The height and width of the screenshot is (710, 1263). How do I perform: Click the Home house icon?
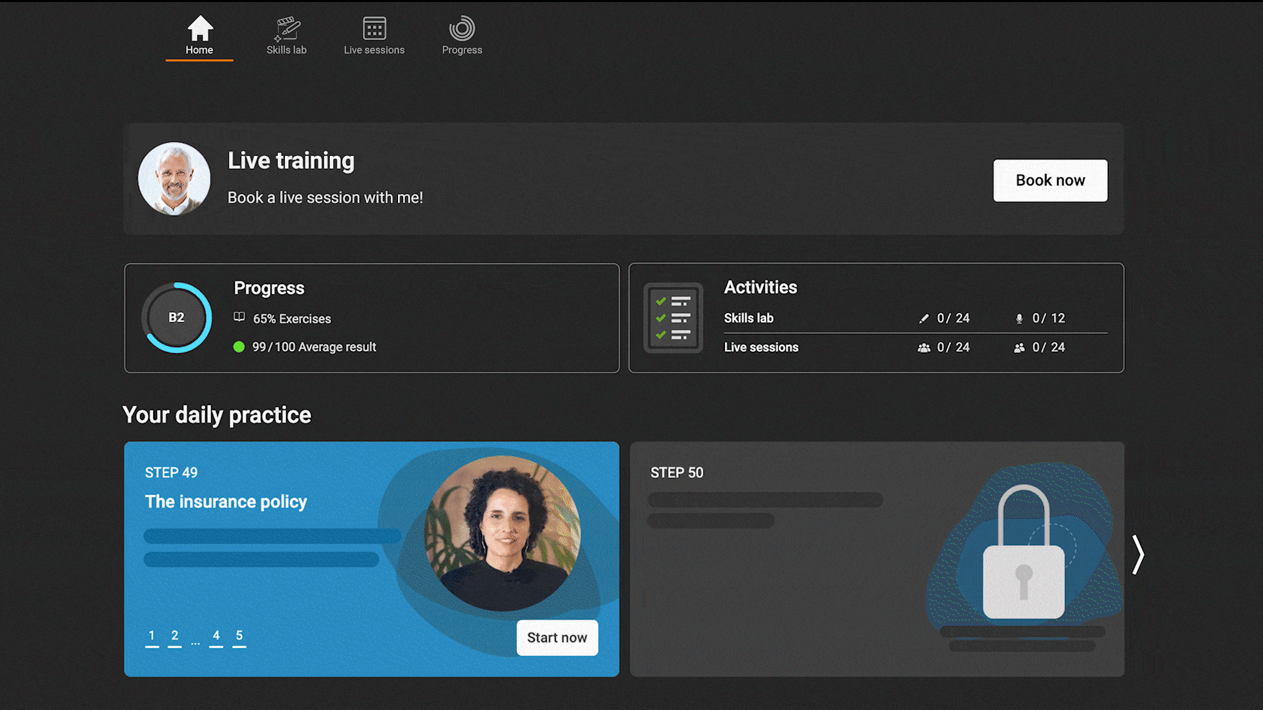(199, 29)
